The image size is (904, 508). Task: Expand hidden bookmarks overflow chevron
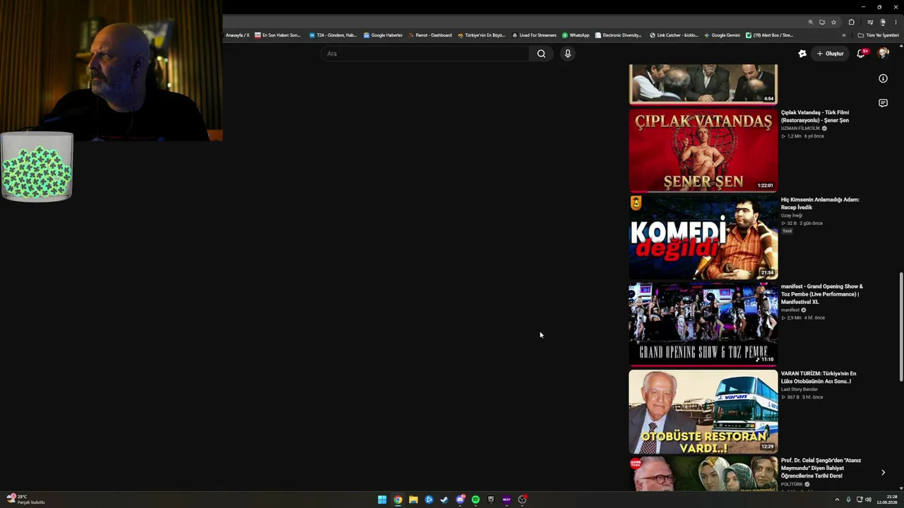[x=843, y=35]
